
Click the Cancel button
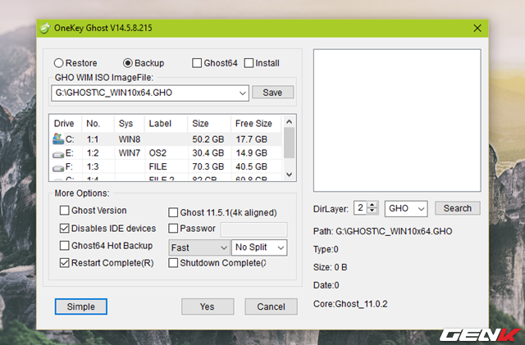tap(271, 306)
